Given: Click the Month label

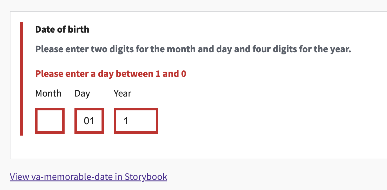Looking at the screenshot, I should (48, 93).
